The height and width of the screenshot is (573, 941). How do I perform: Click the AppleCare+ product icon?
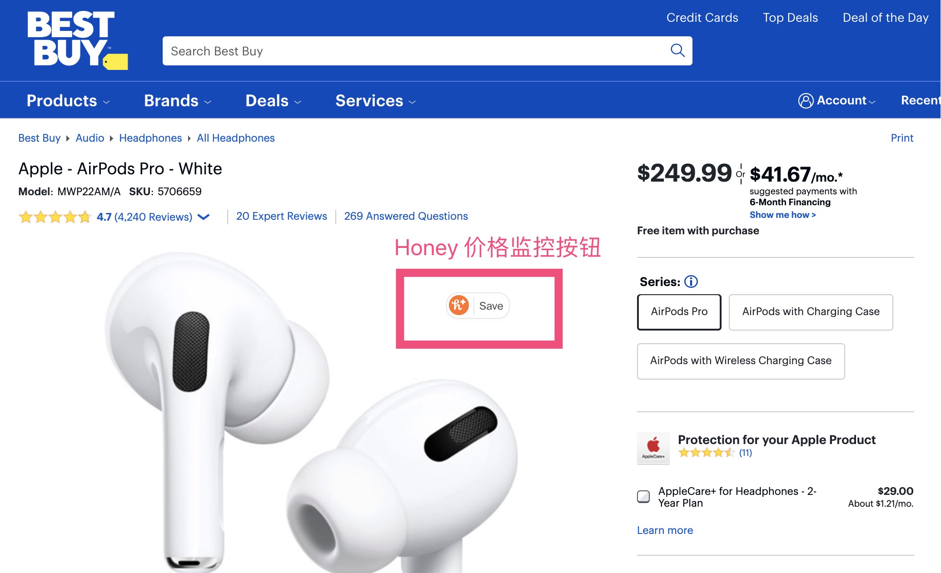653,449
